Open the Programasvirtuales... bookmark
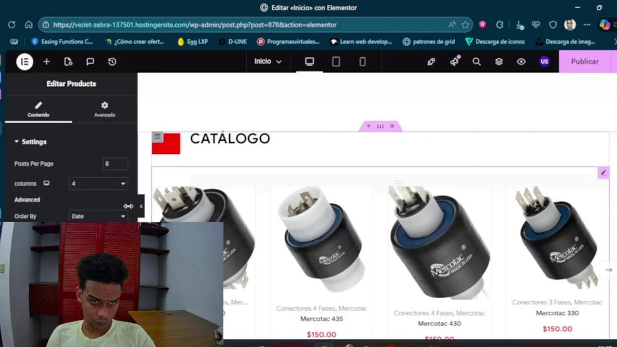617x347 pixels. click(288, 42)
